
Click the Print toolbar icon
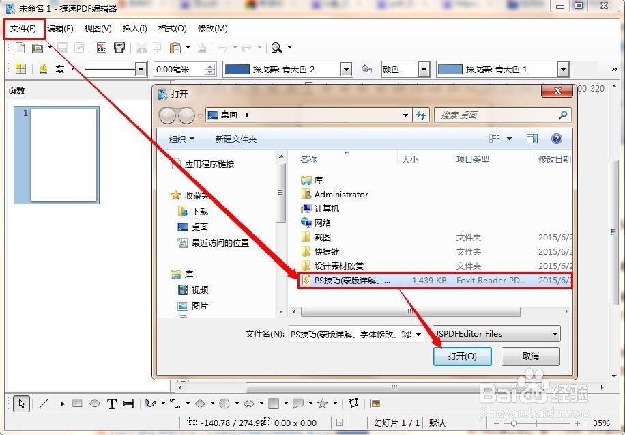(x=119, y=48)
